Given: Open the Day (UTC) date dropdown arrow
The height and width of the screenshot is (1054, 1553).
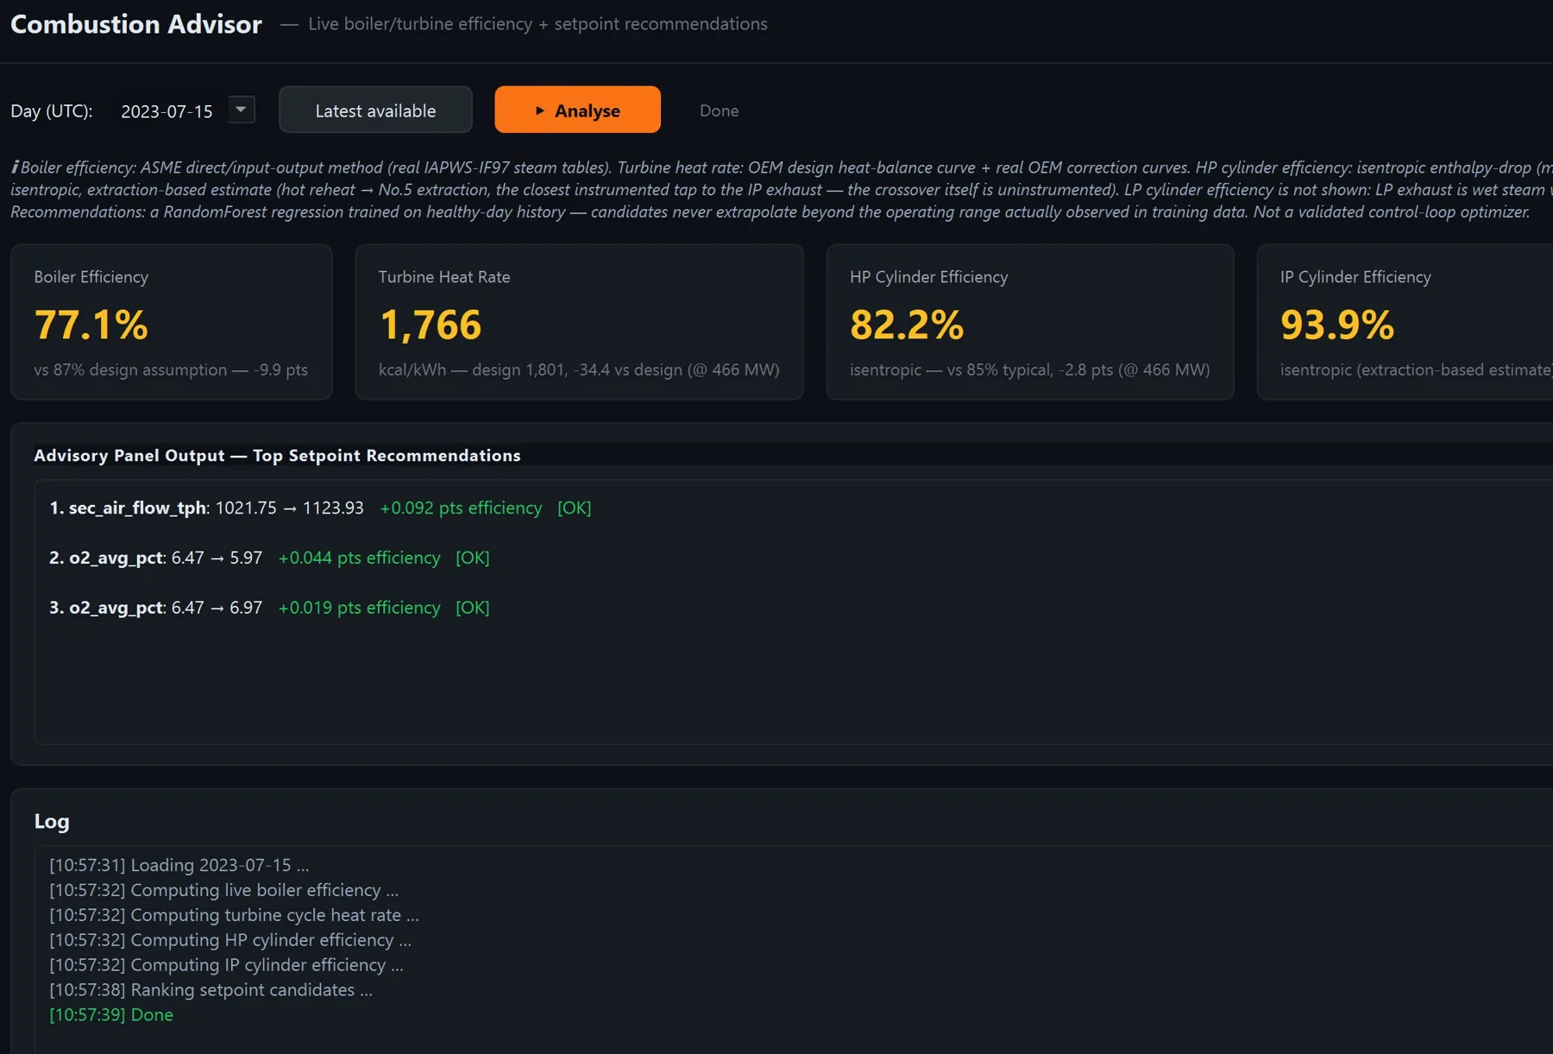Looking at the screenshot, I should click(242, 110).
